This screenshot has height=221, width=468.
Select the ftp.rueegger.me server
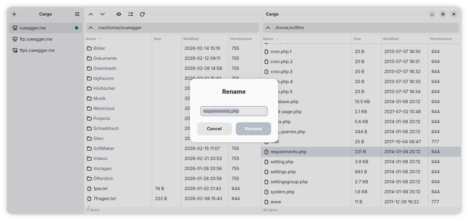(46, 39)
